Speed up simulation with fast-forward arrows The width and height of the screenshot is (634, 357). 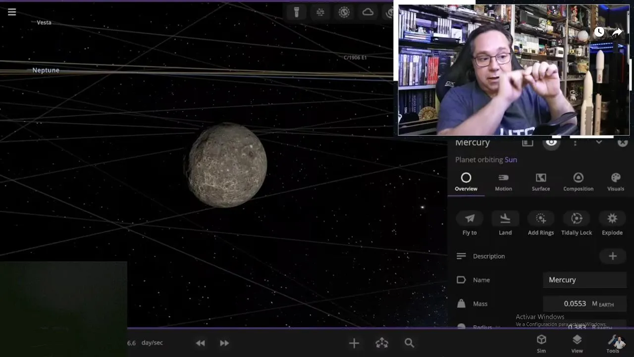[x=224, y=343]
